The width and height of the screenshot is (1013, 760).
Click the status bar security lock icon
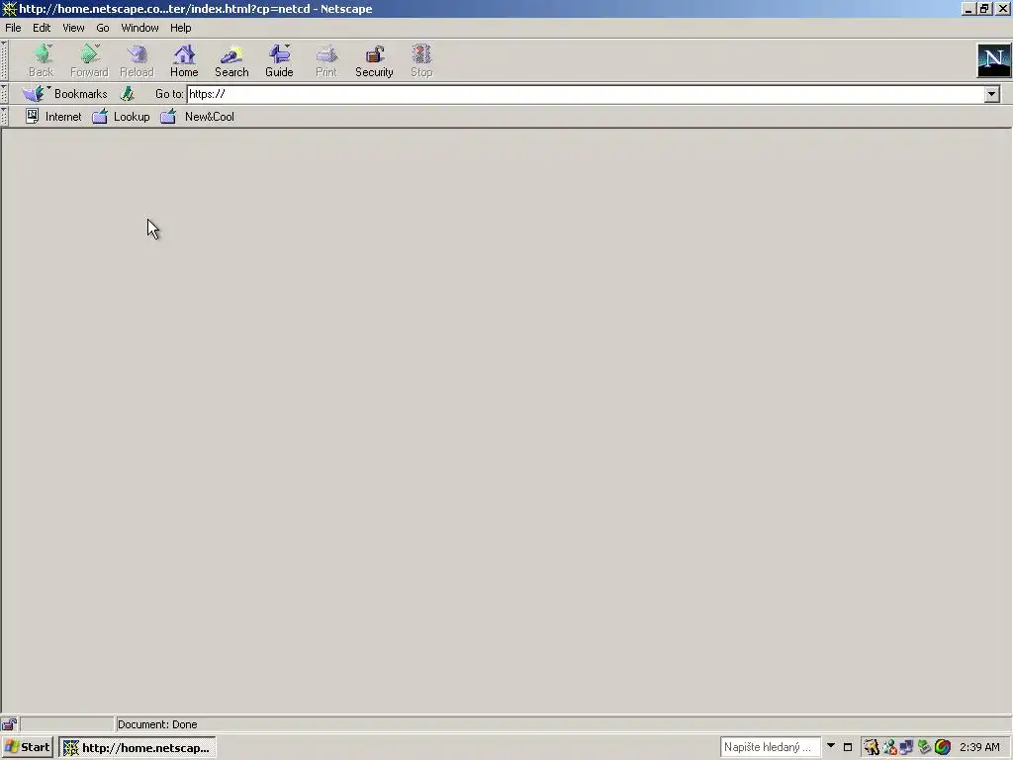9,724
